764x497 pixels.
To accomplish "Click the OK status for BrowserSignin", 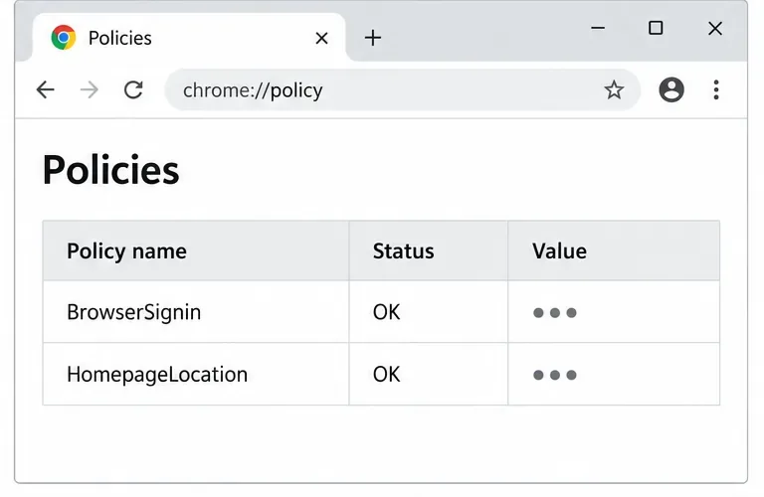I will tap(386, 312).
